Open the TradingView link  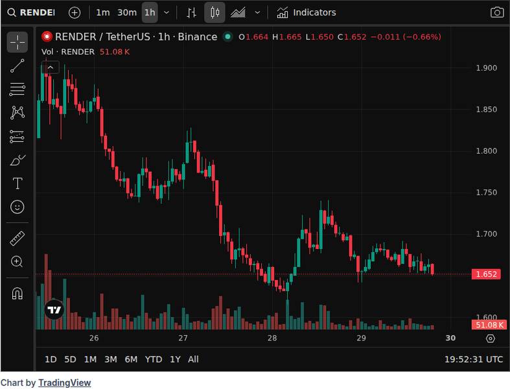(64, 383)
